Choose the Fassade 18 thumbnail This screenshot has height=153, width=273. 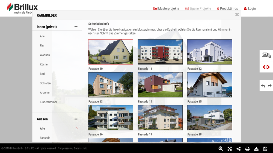pos(210,118)
